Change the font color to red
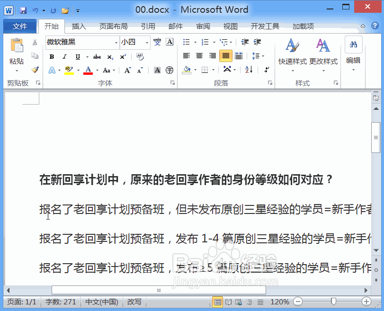The image size is (384, 311). tap(88, 70)
